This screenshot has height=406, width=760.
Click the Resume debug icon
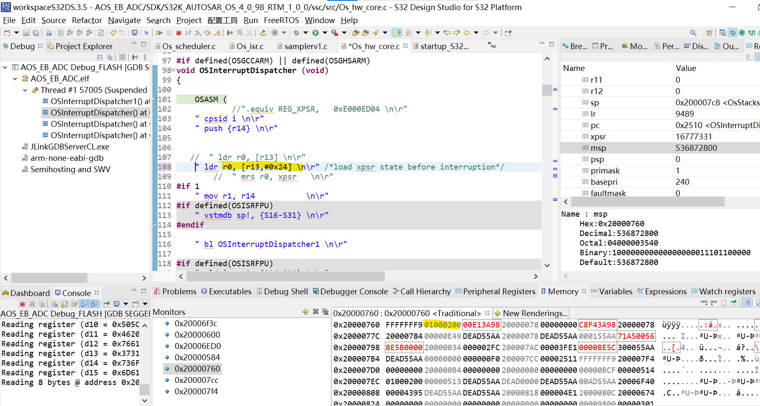point(159,32)
